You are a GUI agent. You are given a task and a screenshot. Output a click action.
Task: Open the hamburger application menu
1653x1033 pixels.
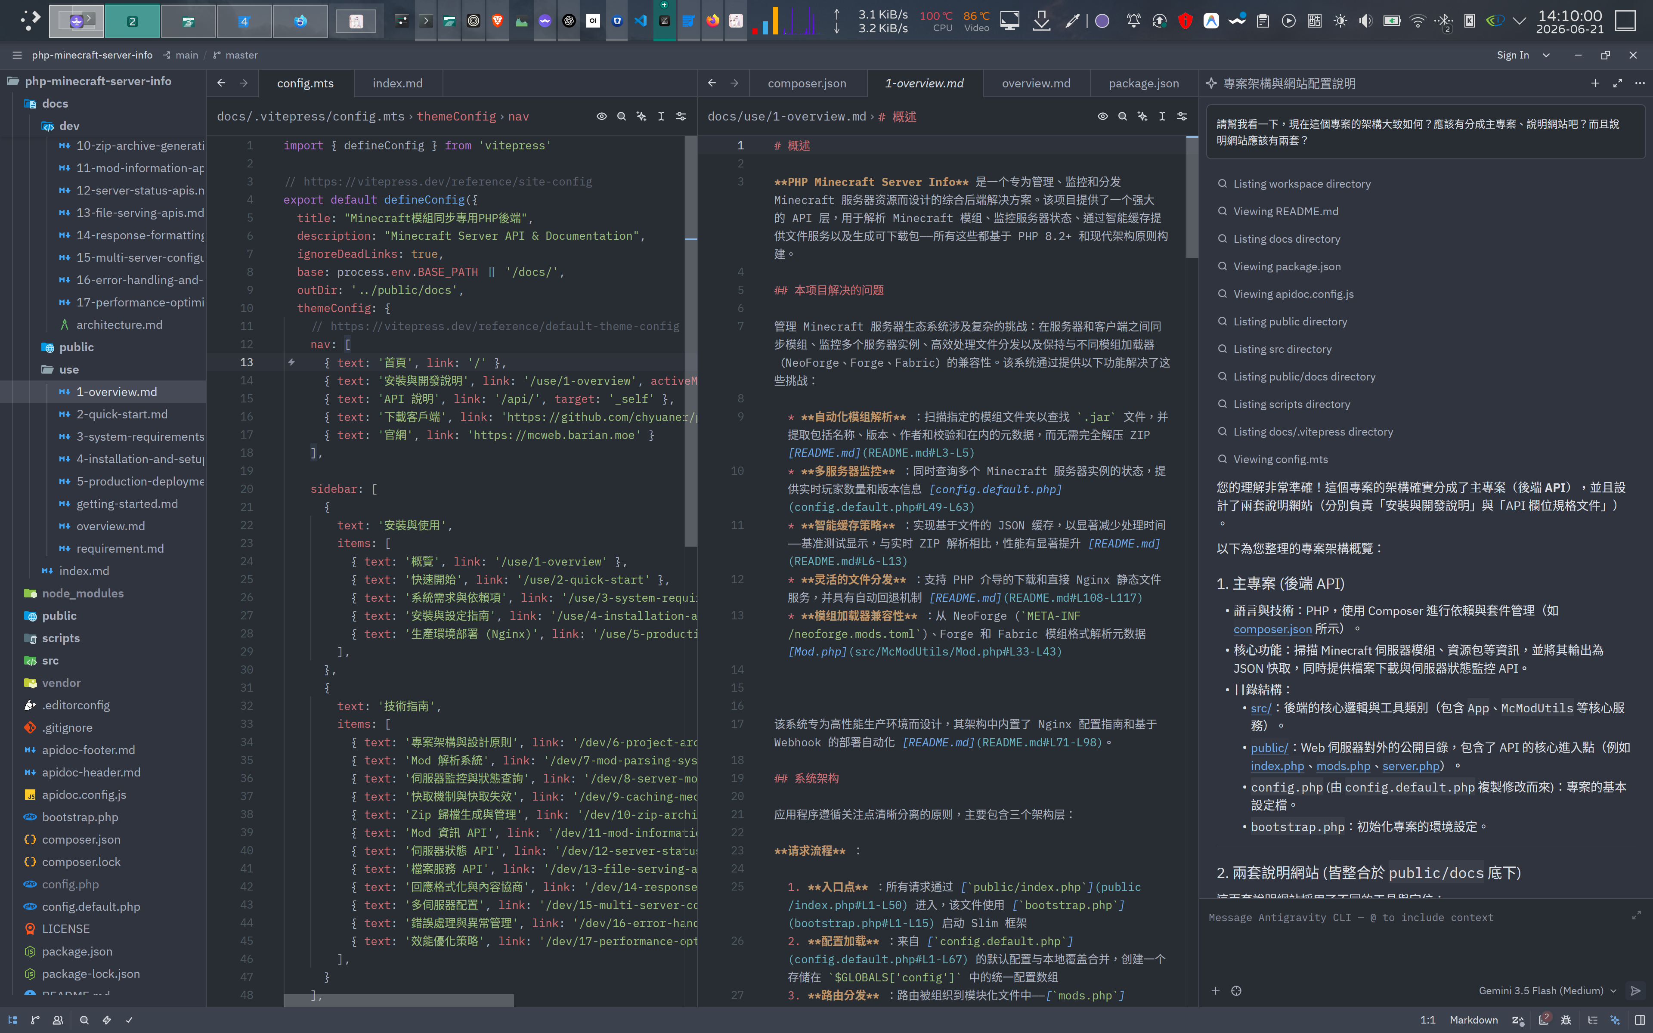click(17, 55)
